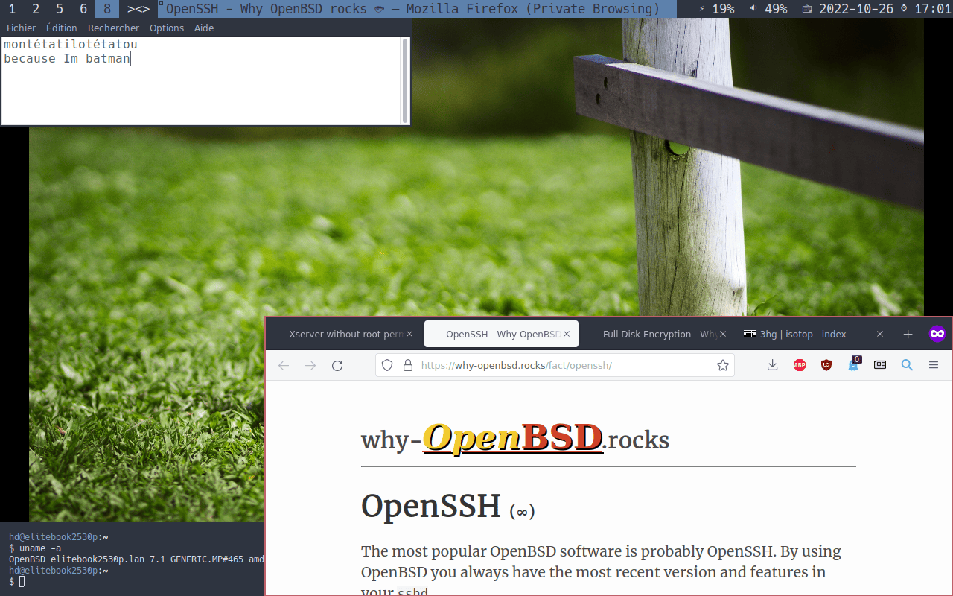Click the blue magnifier search icon
The image size is (953, 596).
point(907,365)
